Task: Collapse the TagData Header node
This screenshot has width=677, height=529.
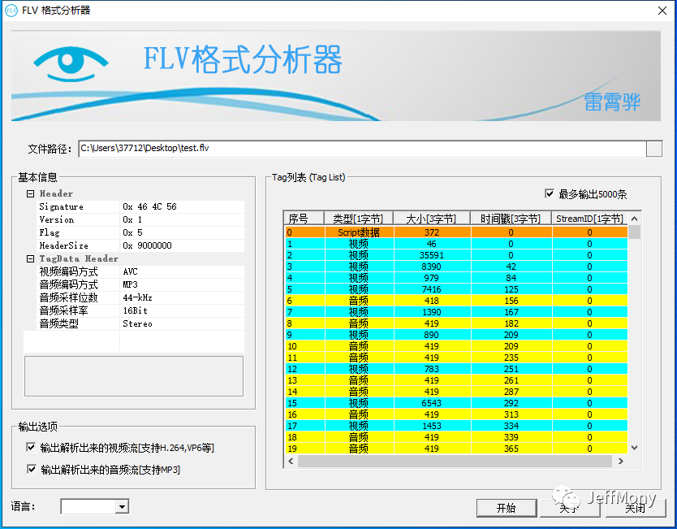Action: pyautogui.click(x=30, y=259)
